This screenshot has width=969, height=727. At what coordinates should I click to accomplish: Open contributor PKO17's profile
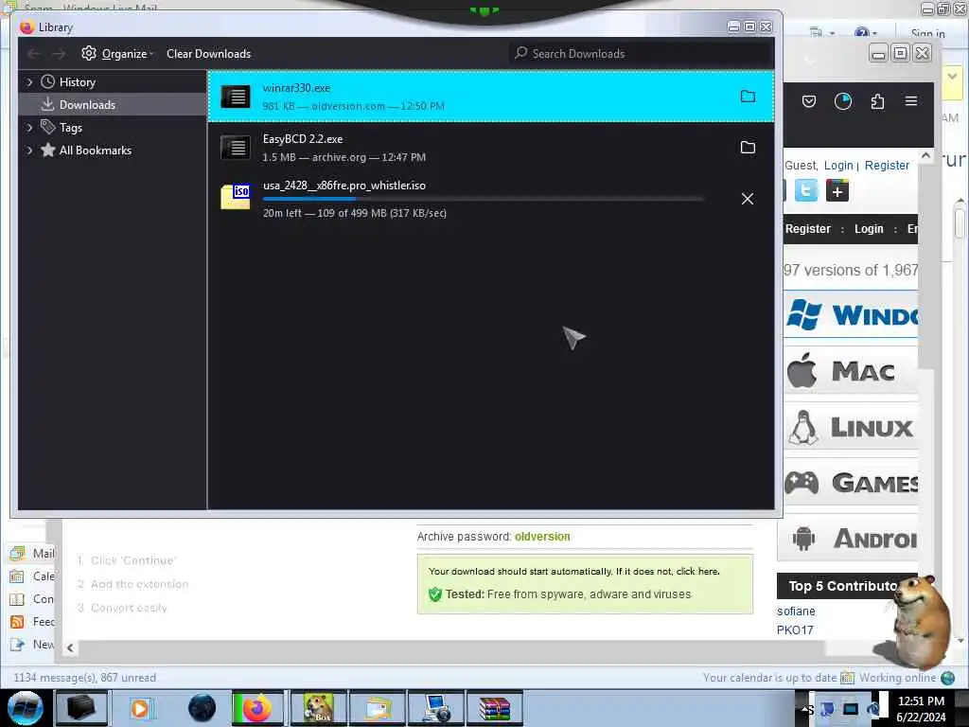(795, 629)
